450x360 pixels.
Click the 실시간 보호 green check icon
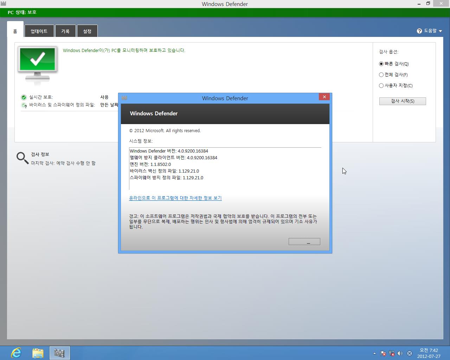pyautogui.click(x=24, y=97)
